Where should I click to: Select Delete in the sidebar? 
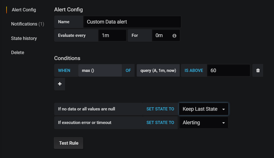coord(18,52)
